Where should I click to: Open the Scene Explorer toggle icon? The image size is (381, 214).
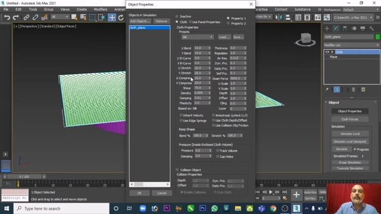298,17
